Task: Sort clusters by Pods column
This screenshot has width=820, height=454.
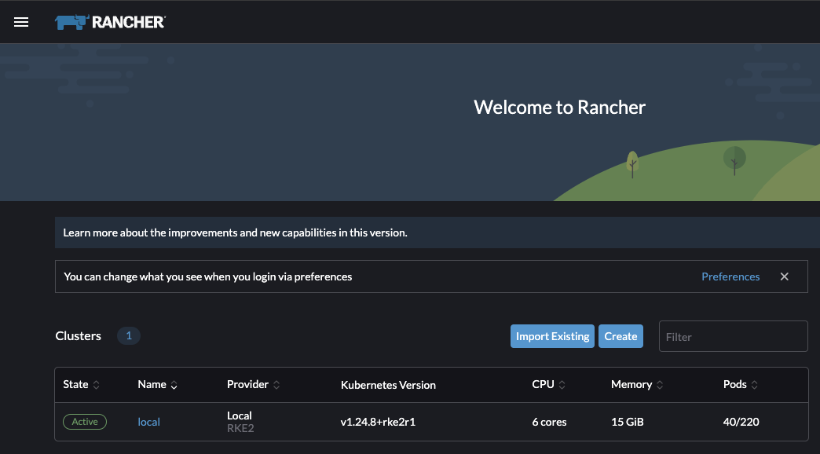Action: click(x=741, y=384)
